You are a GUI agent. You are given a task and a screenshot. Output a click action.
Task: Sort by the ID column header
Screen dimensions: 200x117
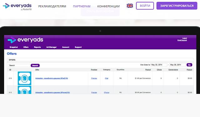[x=10, y=70]
